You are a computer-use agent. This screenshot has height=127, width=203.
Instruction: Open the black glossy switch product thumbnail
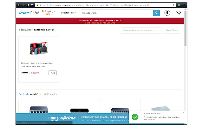click(79, 111)
